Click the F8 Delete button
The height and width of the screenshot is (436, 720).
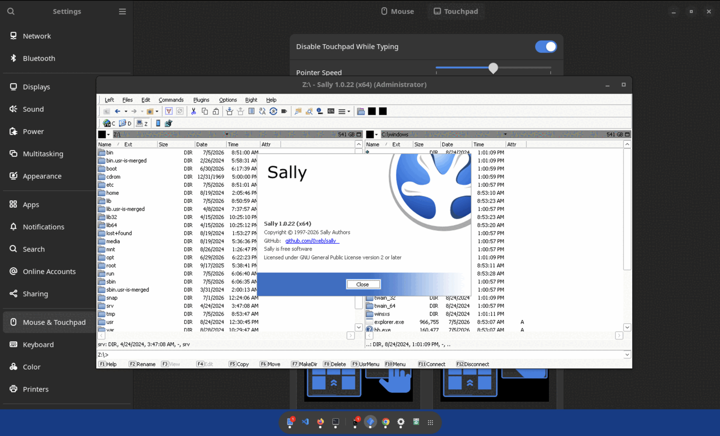click(x=334, y=364)
